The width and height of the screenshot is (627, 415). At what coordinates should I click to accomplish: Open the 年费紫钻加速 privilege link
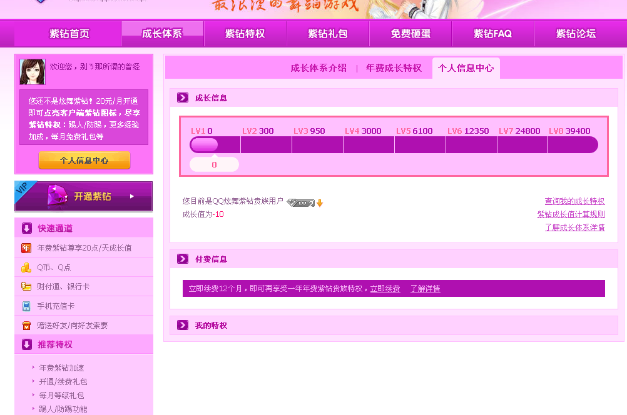[61, 368]
